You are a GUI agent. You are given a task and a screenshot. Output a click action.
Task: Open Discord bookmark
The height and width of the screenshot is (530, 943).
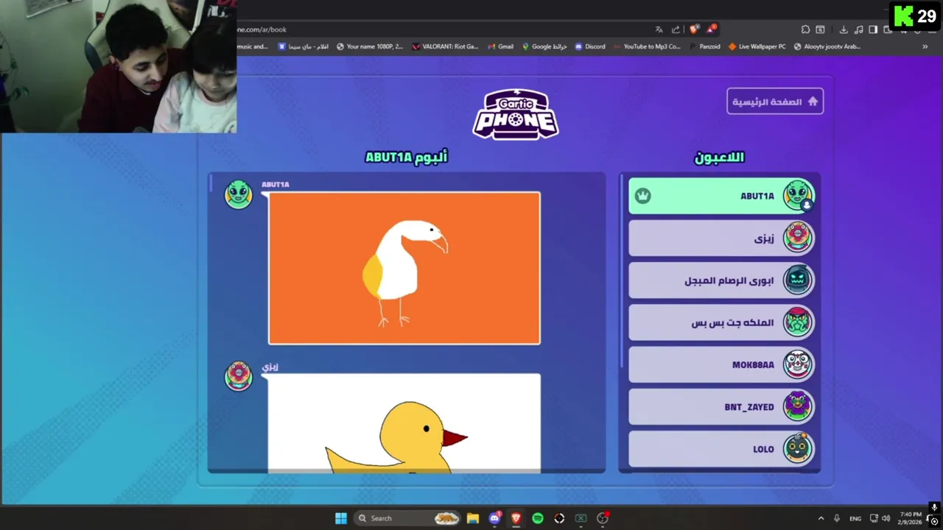[589, 46]
